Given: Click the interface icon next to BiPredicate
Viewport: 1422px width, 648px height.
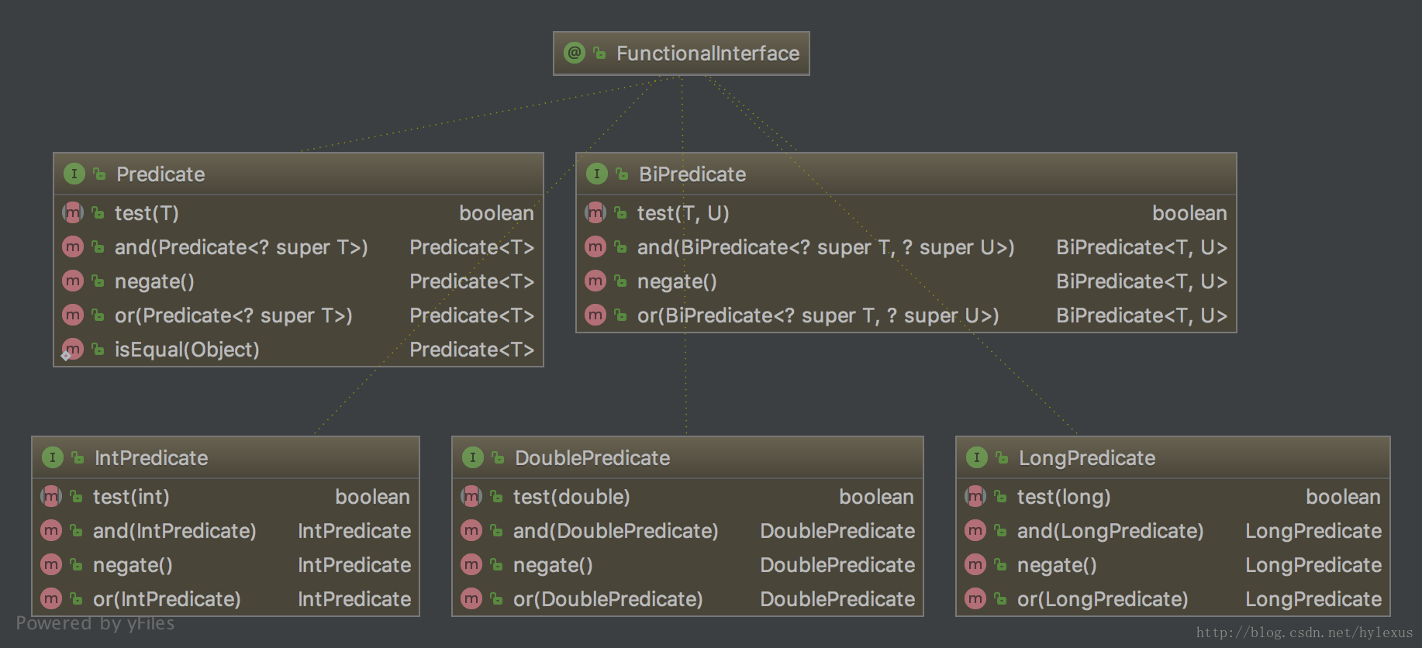Looking at the screenshot, I should (596, 174).
